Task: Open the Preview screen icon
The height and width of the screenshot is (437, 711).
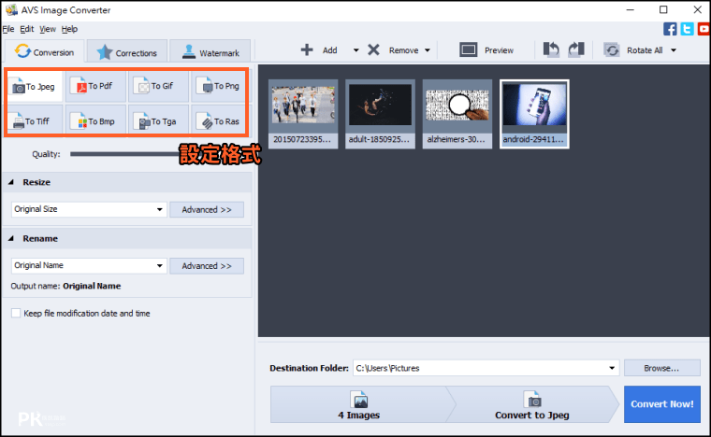Action: [468, 49]
